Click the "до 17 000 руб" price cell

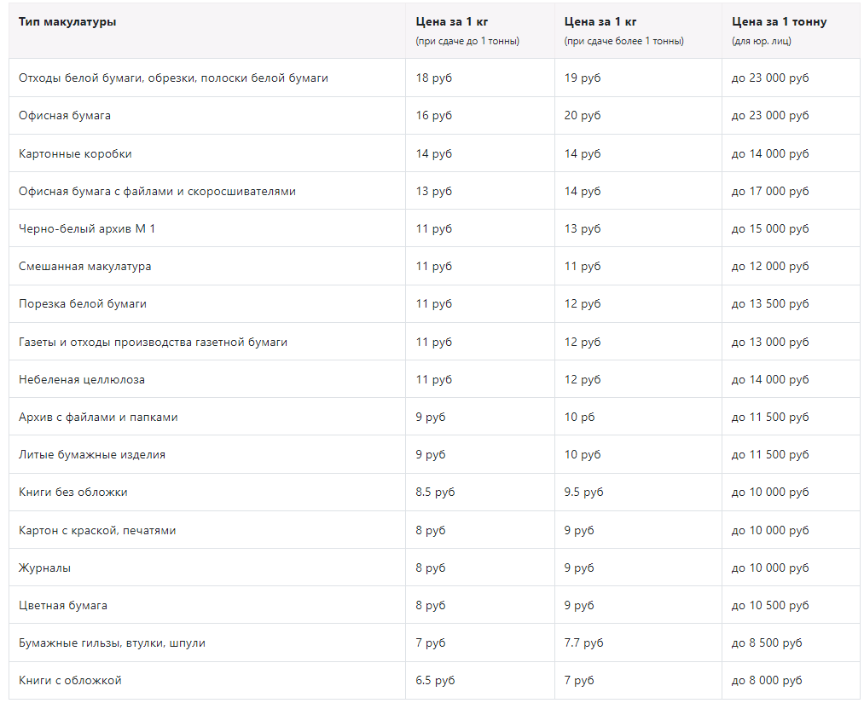point(770,191)
